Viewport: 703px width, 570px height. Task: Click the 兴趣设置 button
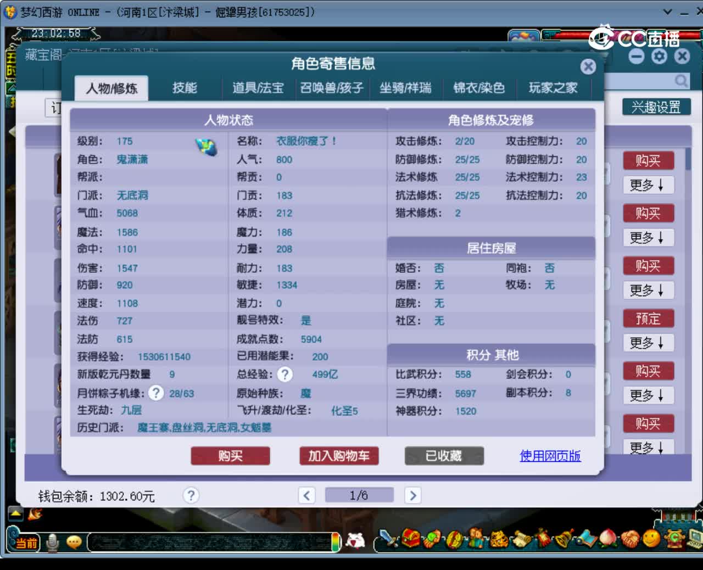pyautogui.click(x=656, y=107)
